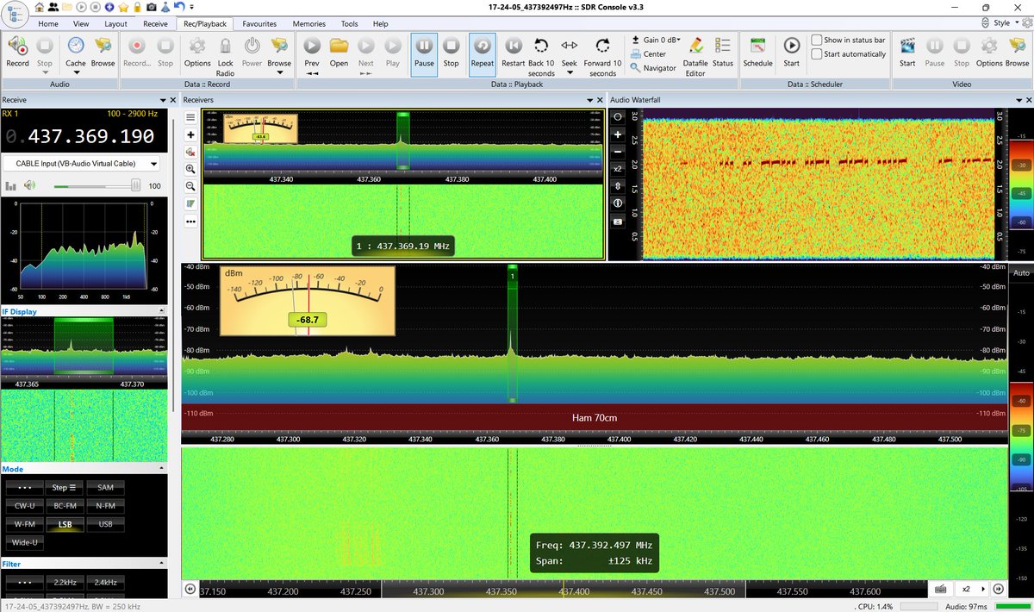Enable Show in status bar checkbox

point(817,40)
